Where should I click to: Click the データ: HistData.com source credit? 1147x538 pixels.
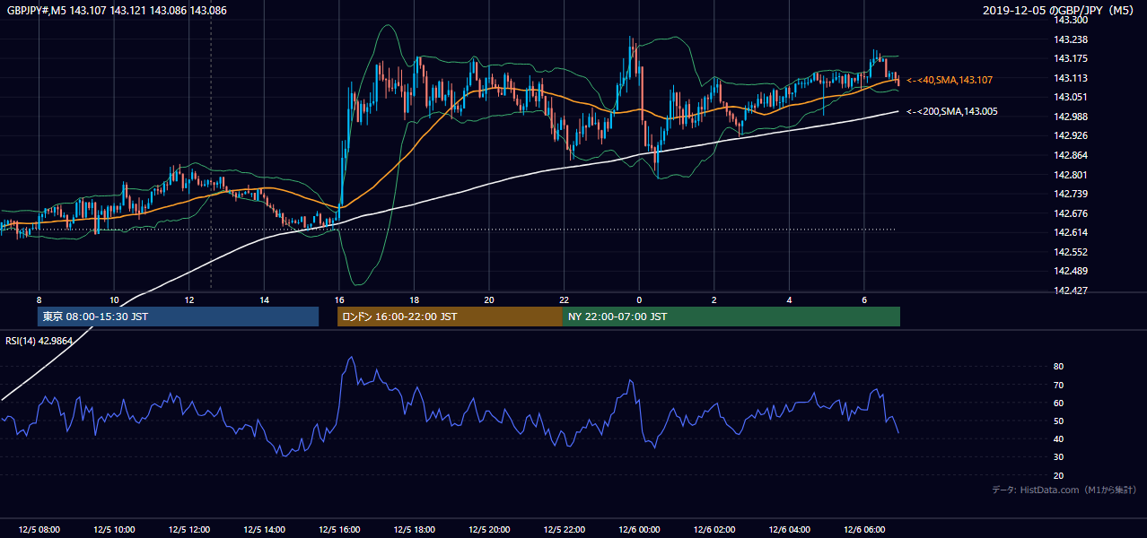pos(1064,490)
